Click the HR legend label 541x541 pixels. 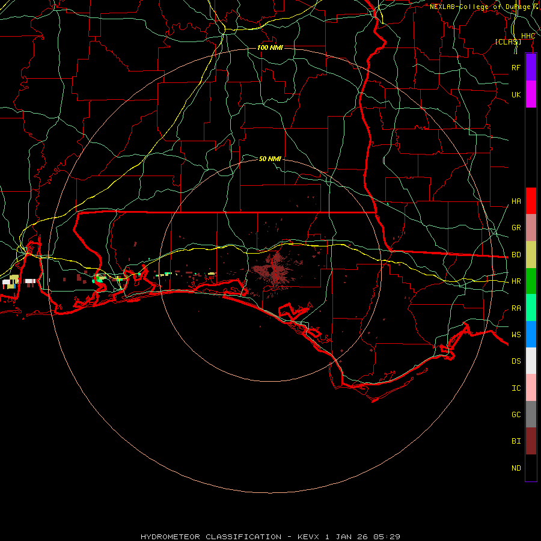click(x=516, y=281)
